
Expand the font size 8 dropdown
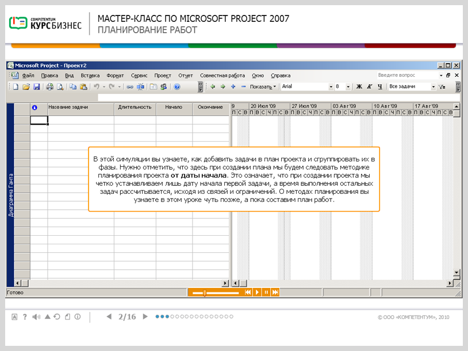click(348, 87)
